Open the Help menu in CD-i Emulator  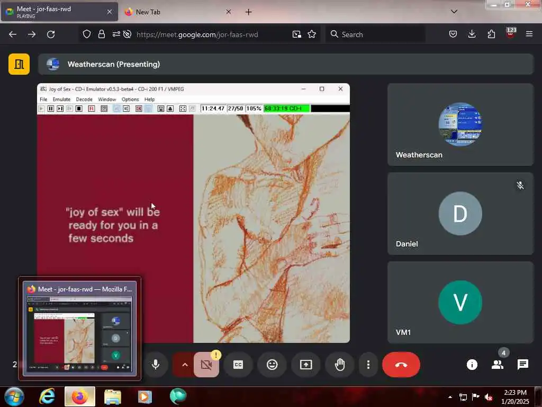click(149, 99)
